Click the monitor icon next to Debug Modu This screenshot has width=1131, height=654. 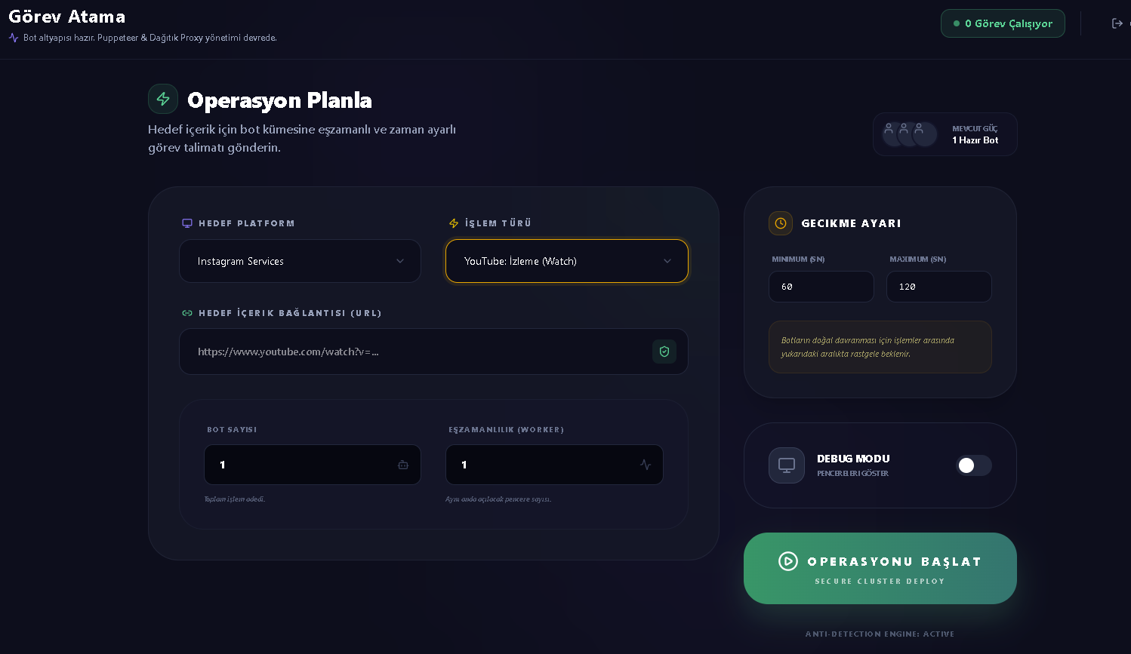787,465
